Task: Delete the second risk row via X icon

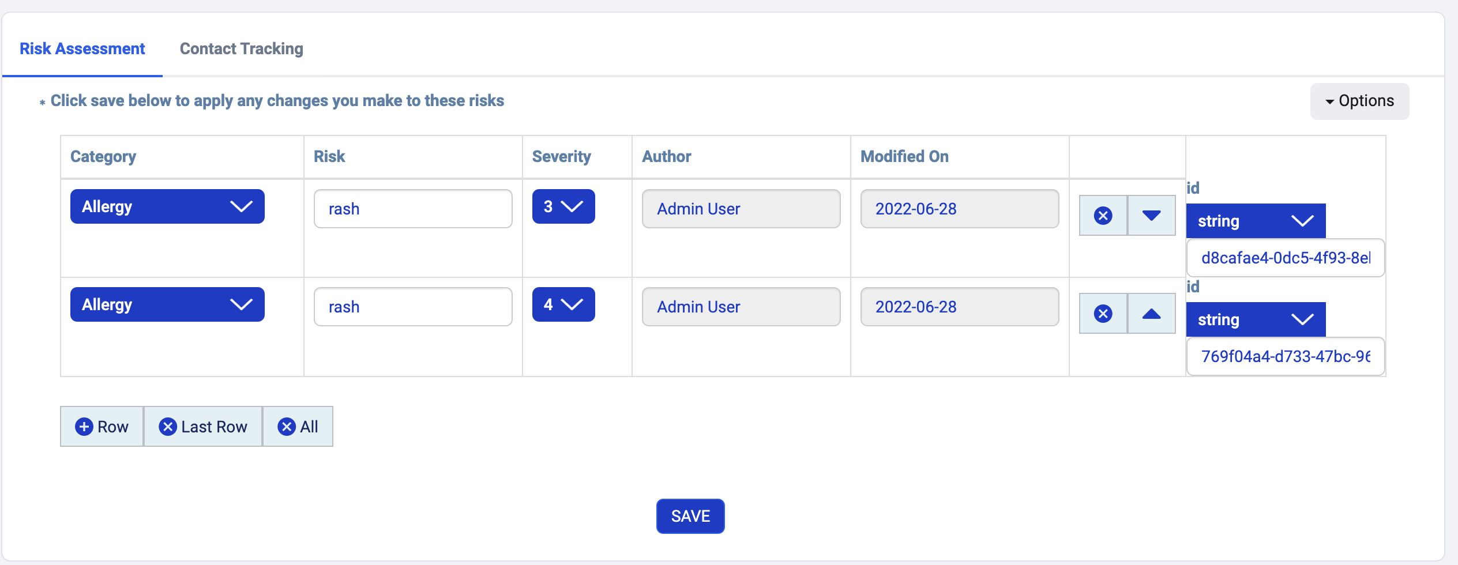Action: point(1103,314)
